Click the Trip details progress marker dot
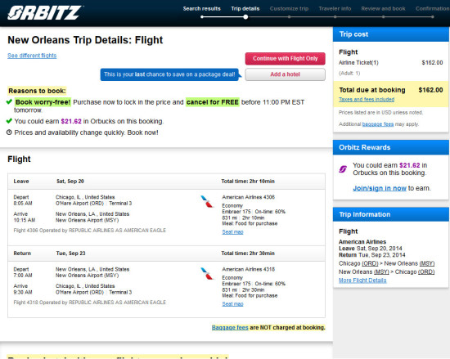450x359 pixels. coord(245,17)
